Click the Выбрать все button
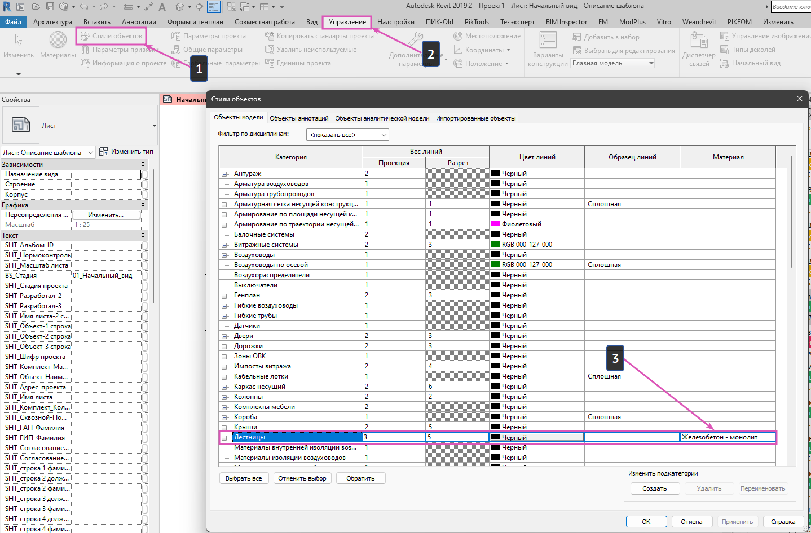This screenshot has width=811, height=533. tap(244, 478)
